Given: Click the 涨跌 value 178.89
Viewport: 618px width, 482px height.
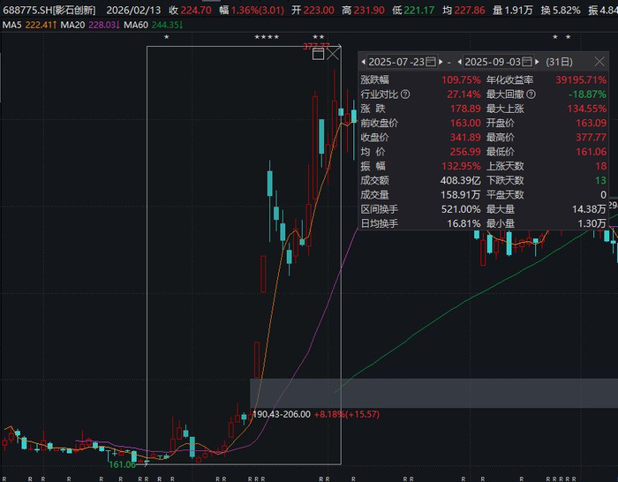Looking at the screenshot, I should [465, 109].
